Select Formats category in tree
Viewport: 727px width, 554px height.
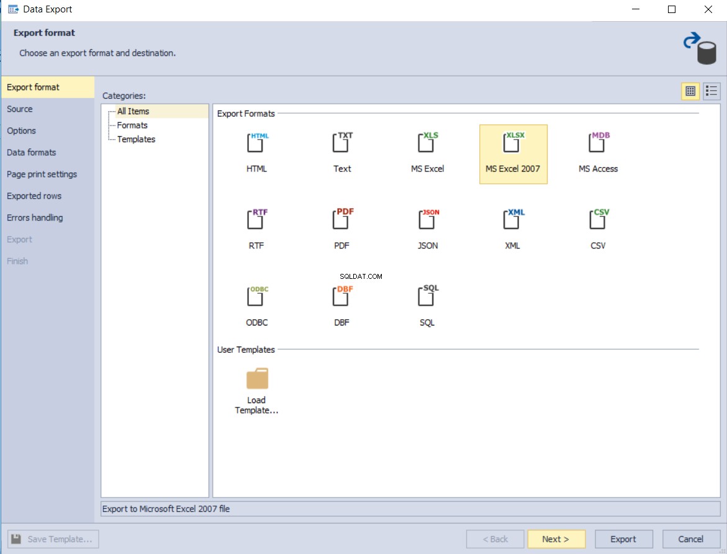point(132,125)
